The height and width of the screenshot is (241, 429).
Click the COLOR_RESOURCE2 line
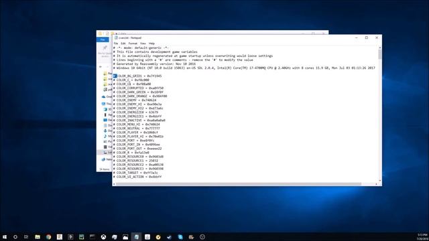[x=138, y=165]
